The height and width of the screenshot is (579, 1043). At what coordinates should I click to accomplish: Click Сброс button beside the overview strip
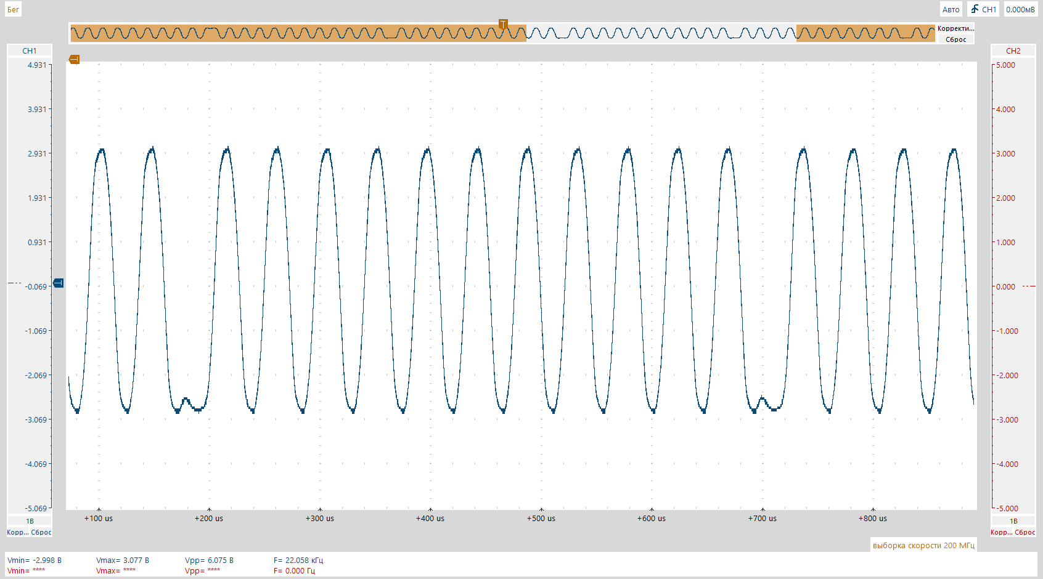[955, 39]
